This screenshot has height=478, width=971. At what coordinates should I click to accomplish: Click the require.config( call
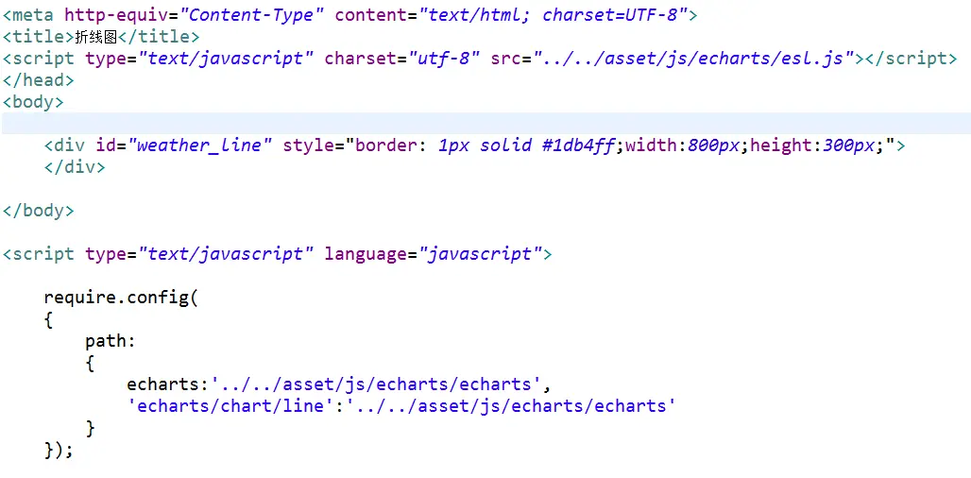point(121,298)
